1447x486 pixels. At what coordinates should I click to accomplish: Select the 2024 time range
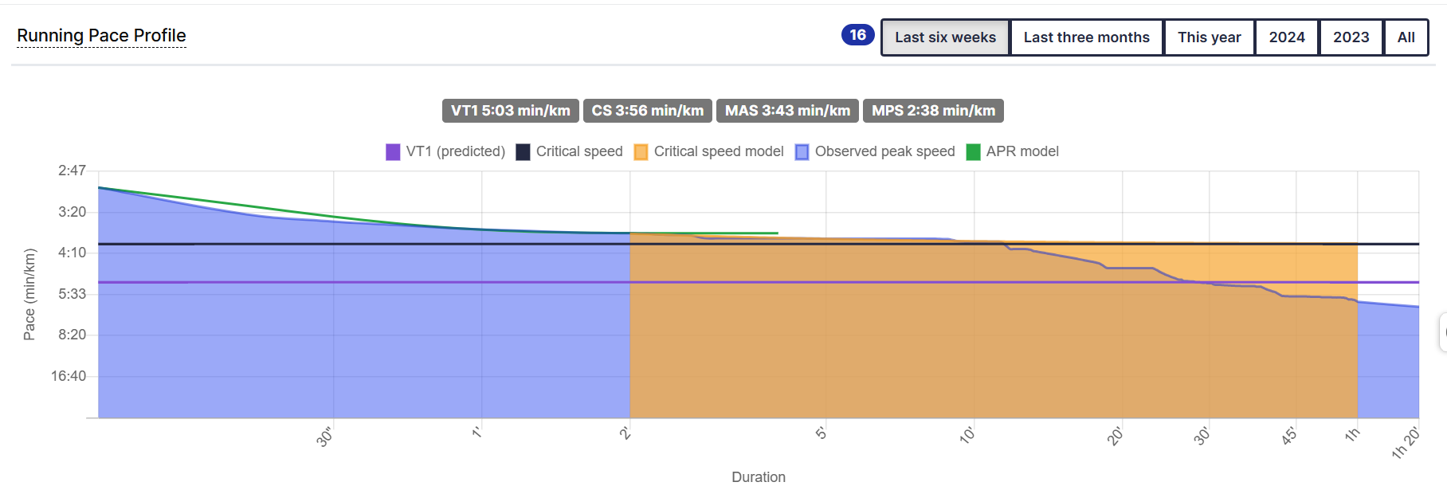point(1286,37)
